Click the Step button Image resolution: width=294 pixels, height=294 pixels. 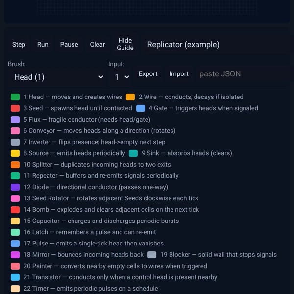(19, 45)
